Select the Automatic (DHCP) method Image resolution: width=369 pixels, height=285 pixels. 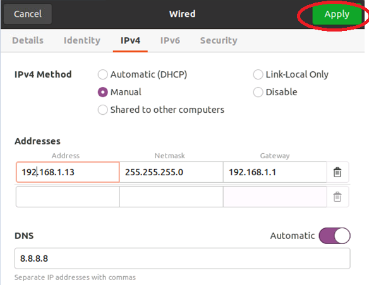pyautogui.click(x=143, y=74)
